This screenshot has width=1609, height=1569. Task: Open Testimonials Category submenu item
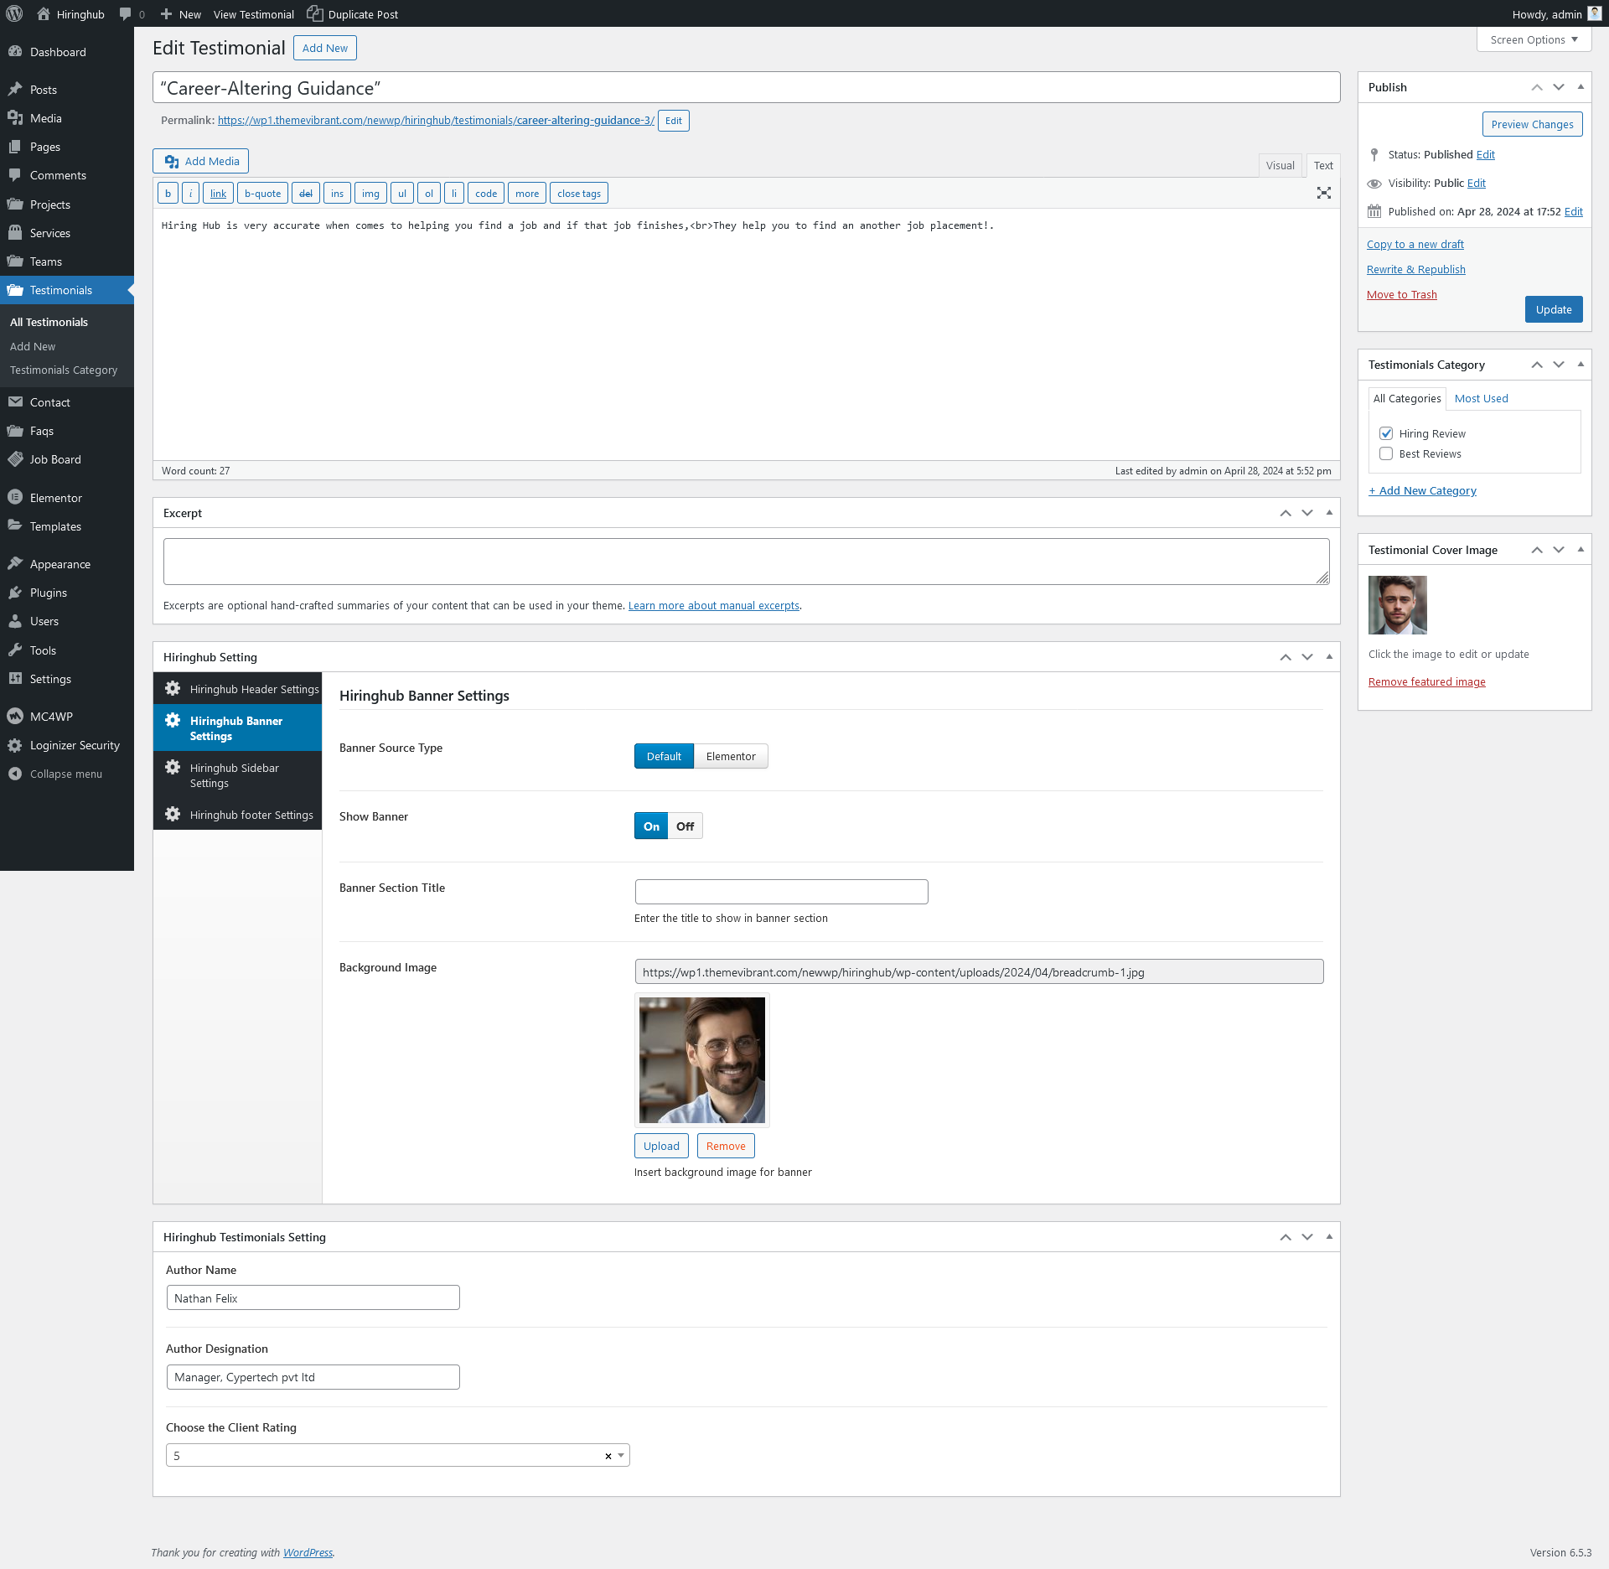coord(64,370)
